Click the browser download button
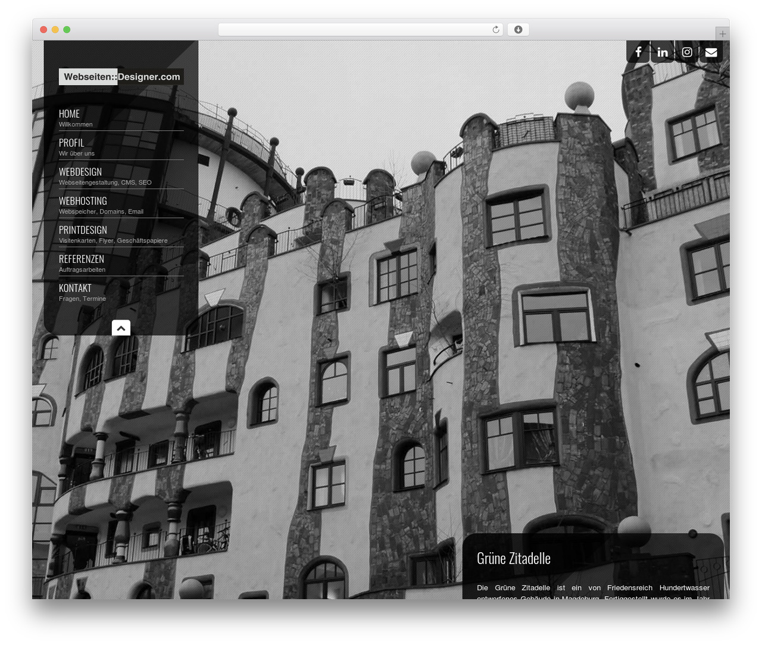The image size is (762, 645). point(518,30)
